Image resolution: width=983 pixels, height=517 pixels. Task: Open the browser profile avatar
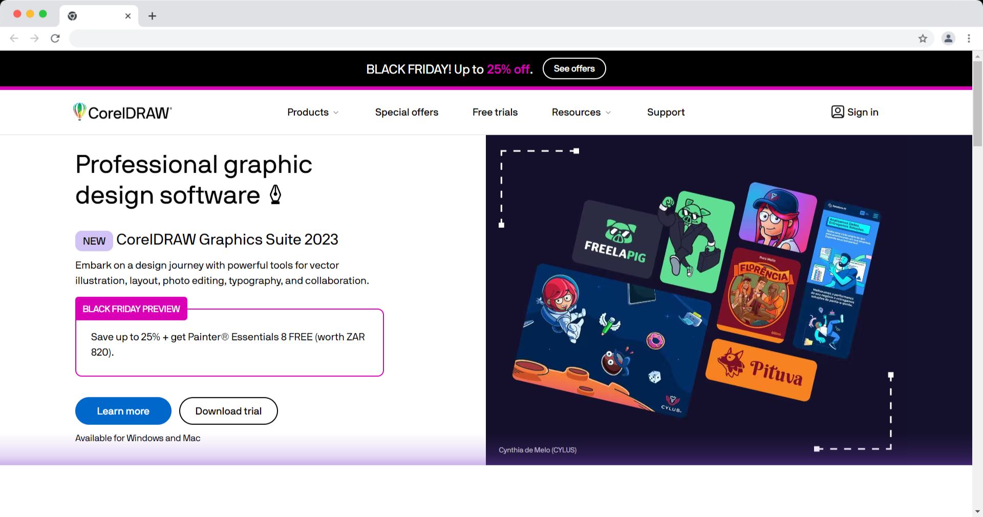[x=948, y=38]
